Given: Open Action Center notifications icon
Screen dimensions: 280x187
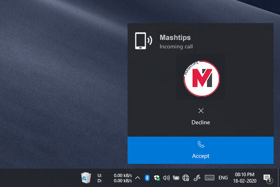Looking at the screenshot, I should coord(268,178).
